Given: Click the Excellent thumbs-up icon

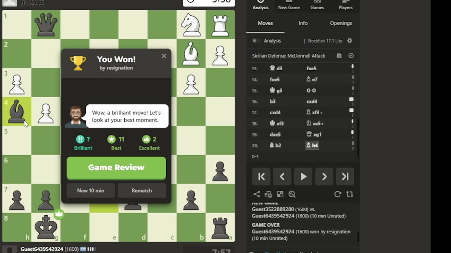Looking at the screenshot, I should click(146, 139).
